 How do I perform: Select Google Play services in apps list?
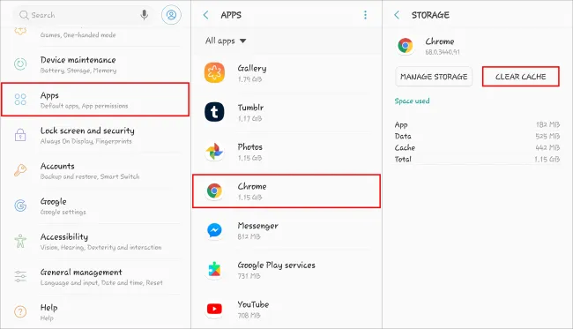pyautogui.click(x=286, y=270)
